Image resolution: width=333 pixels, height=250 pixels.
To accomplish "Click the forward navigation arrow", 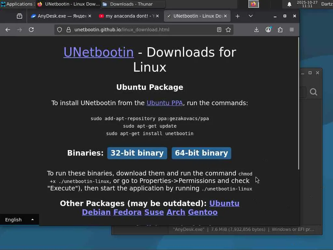I will (x=20, y=30).
